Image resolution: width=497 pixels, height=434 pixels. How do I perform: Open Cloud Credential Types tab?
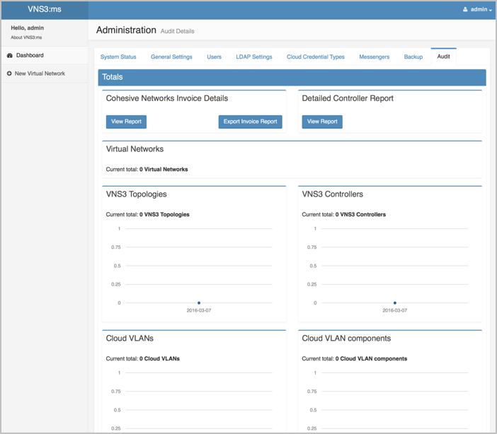pos(315,57)
